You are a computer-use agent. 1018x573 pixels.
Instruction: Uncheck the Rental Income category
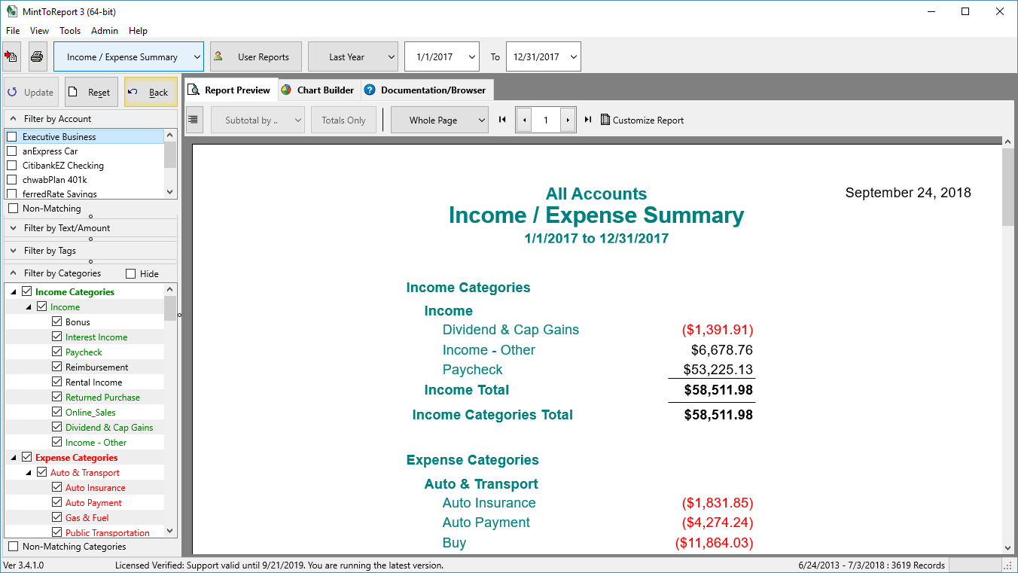[x=57, y=382]
